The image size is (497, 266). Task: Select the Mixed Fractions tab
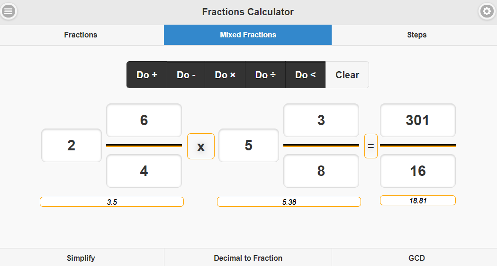(248, 35)
